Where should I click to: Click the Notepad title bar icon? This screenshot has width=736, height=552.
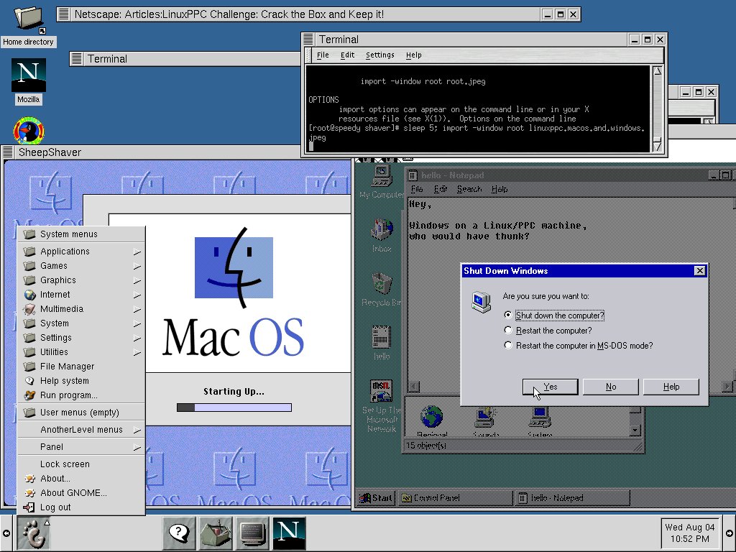coord(413,175)
